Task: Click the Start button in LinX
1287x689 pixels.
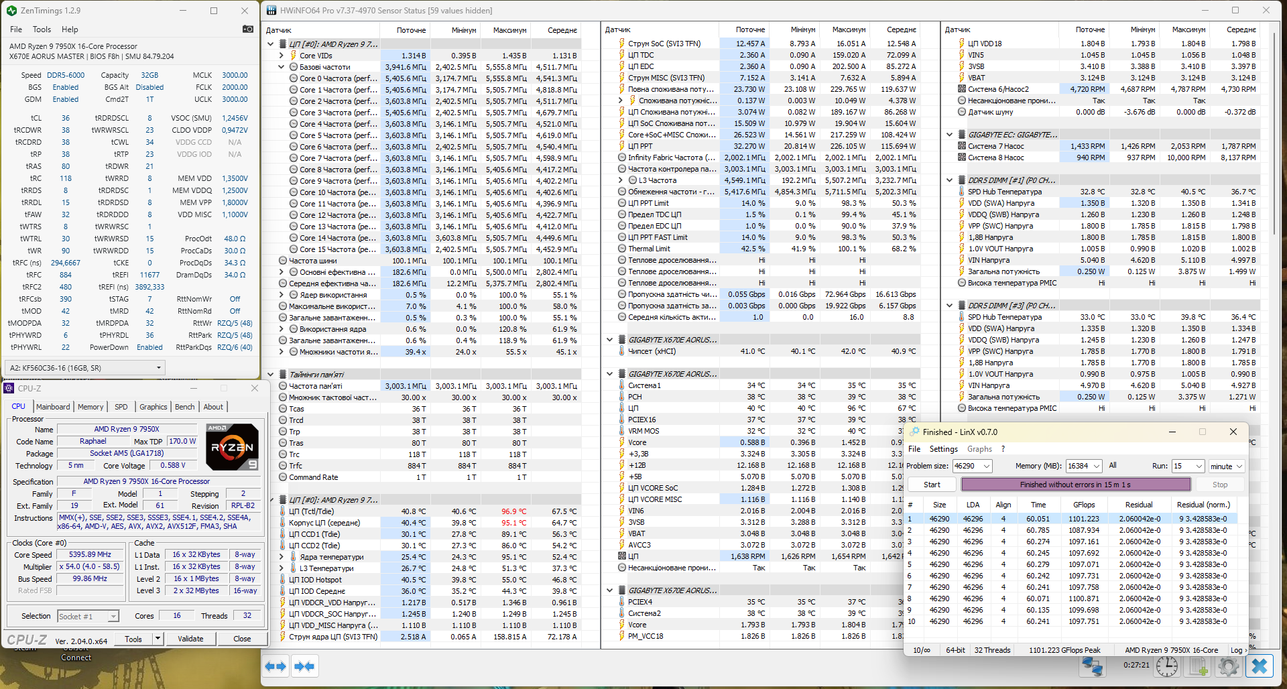Action: pos(932,485)
